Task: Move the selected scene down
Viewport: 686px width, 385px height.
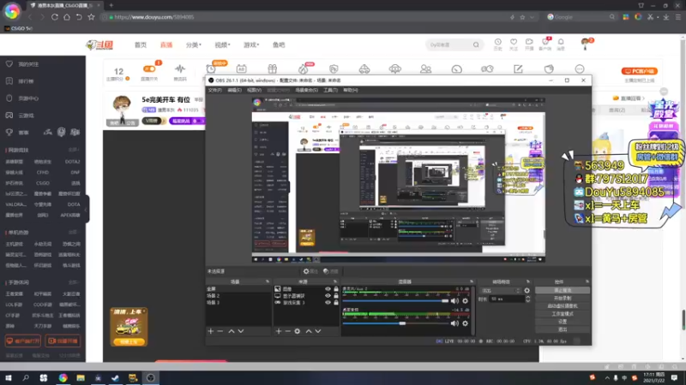Action: click(x=241, y=331)
